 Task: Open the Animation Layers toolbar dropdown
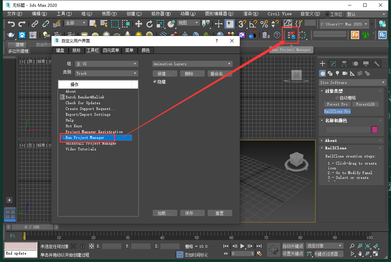pos(192,63)
